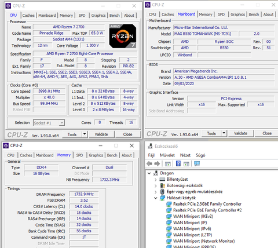
Task: Switch to SPD tab in CPU window
Action: (82, 16)
